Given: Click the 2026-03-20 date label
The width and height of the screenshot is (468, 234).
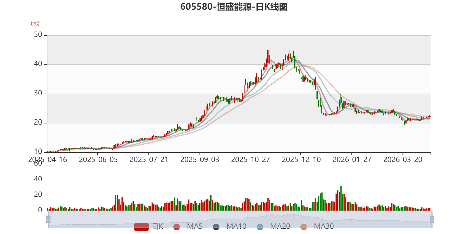Looking at the screenshot, I should tap(403, 160).
